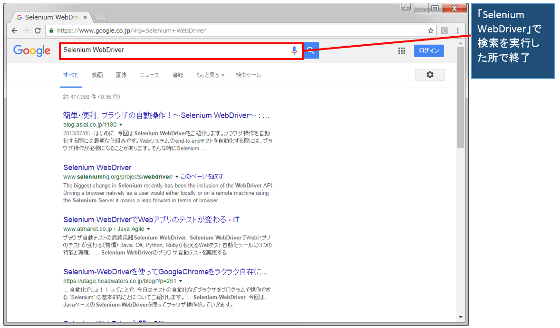This screenshot has height=328, width=560.
Task: Open the Google apps grid
Action: point(402,51)
